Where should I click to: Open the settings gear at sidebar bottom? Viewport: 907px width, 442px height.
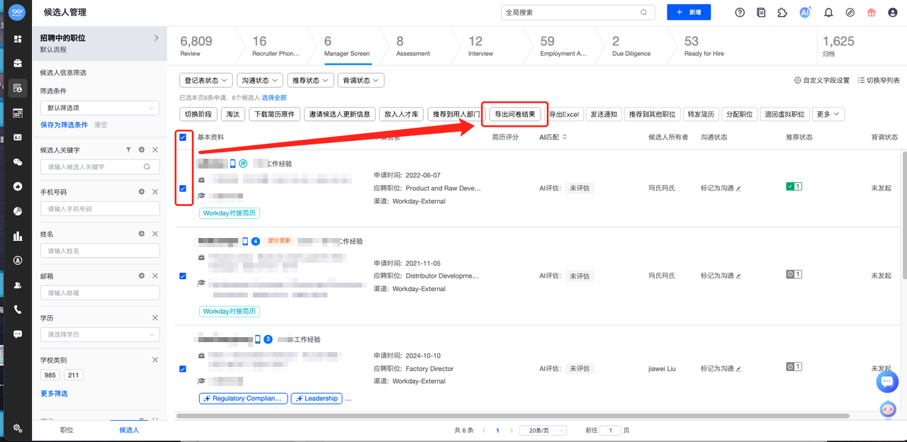point(18,428)
